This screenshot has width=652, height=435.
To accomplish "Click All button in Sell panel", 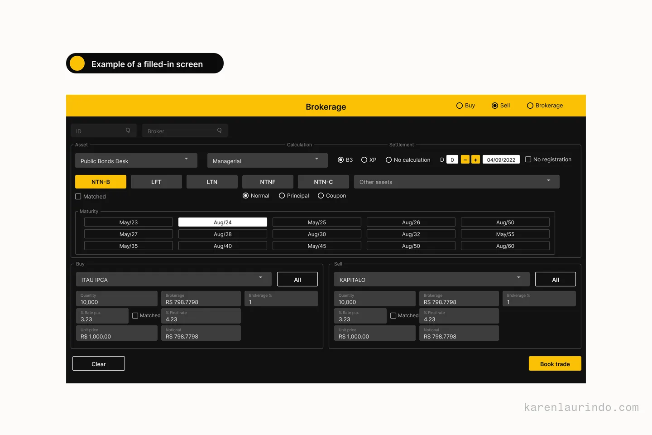I will click(x=556, y=279).
